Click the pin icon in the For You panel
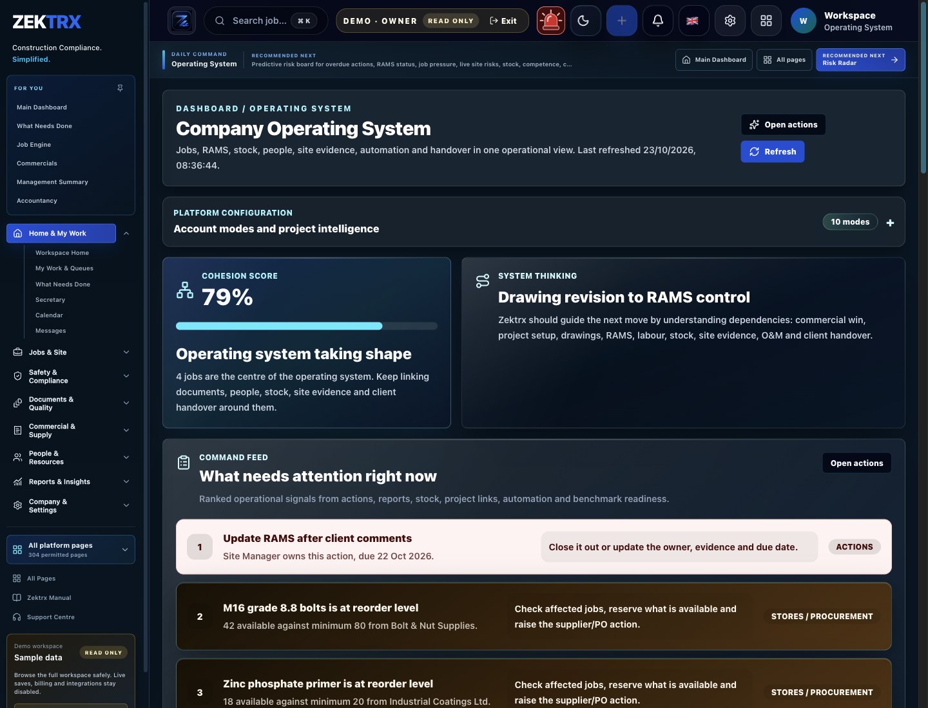Image resolution: width=928 pixels, height=708 pixels. pyautogui.click(x=120, y=88)
